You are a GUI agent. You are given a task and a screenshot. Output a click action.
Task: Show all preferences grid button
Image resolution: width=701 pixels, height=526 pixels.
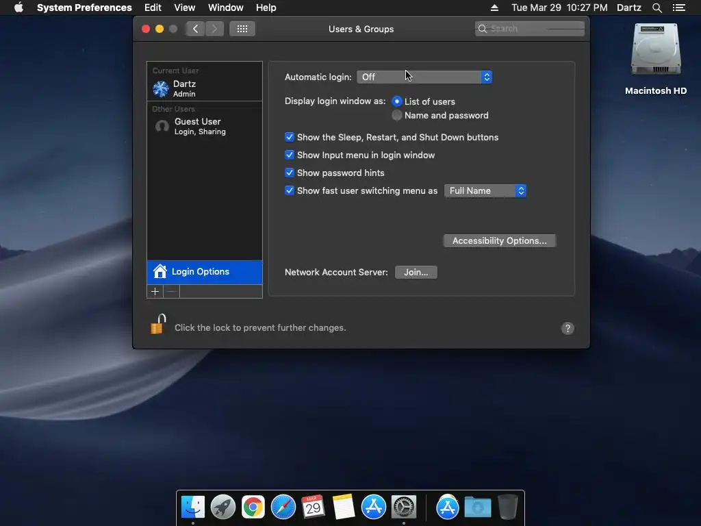point(242,29)
